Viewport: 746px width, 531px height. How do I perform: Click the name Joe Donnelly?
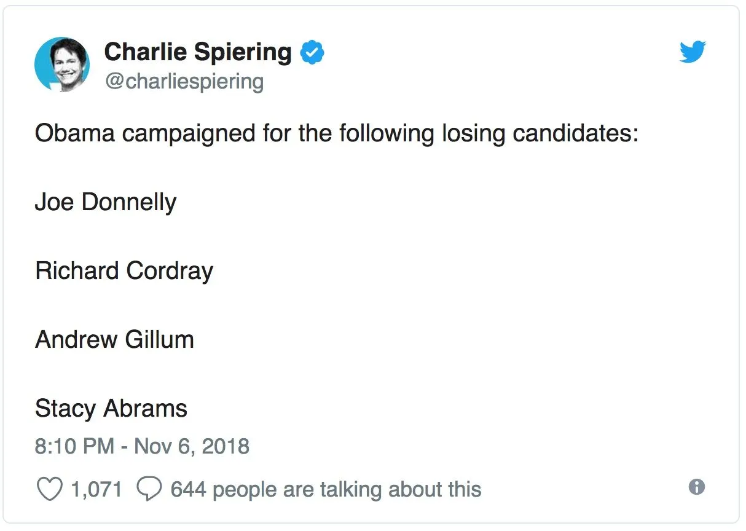coord(106,202)
